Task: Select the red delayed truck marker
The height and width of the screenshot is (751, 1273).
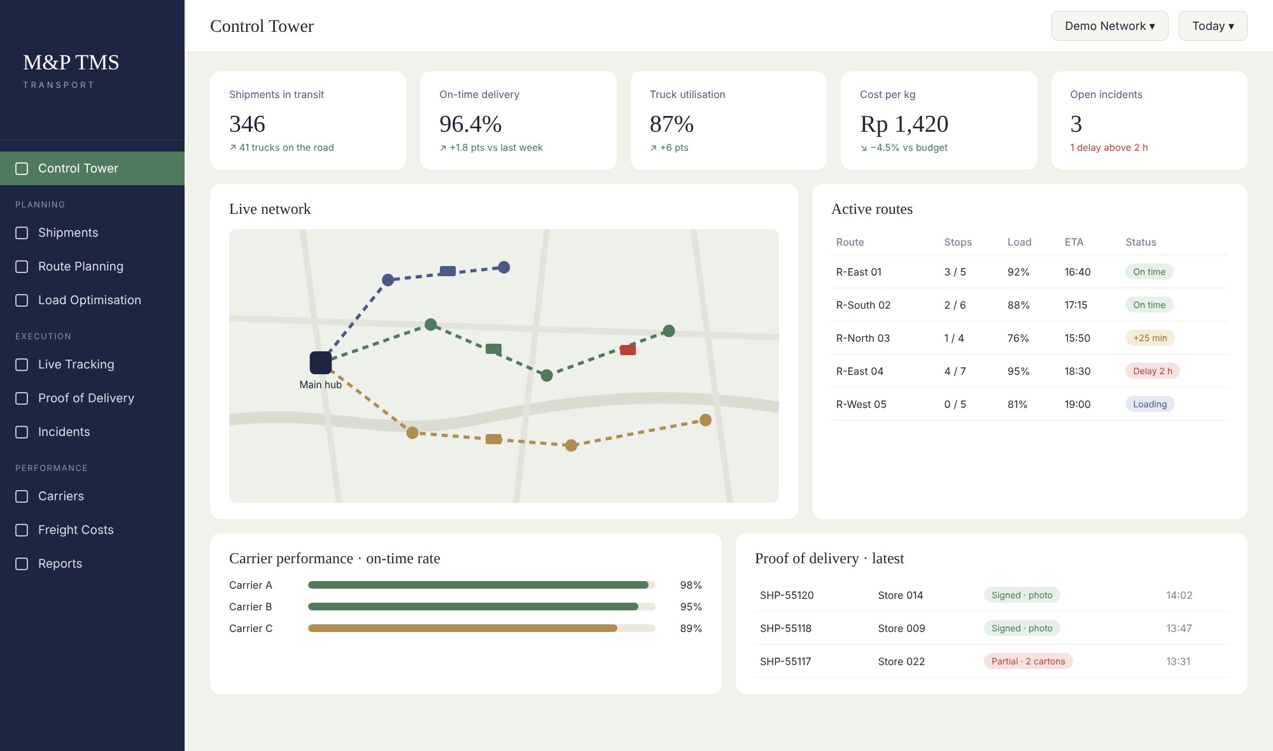Action: pyautogui.click(x=628, y=349)
